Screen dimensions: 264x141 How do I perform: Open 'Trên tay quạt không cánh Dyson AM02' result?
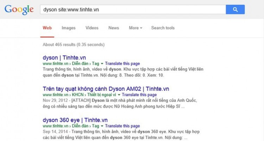(x=106, y=89)
